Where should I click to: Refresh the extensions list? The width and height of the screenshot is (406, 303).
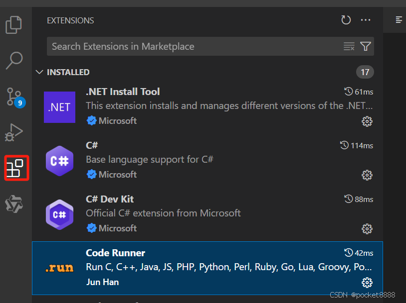346,20
